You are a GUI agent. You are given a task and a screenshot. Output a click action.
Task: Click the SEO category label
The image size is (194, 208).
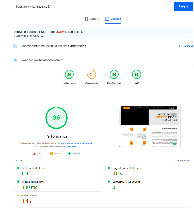point(136,83)
